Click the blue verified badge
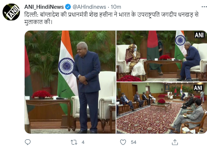Screen dimensions: 207x150 tap(68, 7)
